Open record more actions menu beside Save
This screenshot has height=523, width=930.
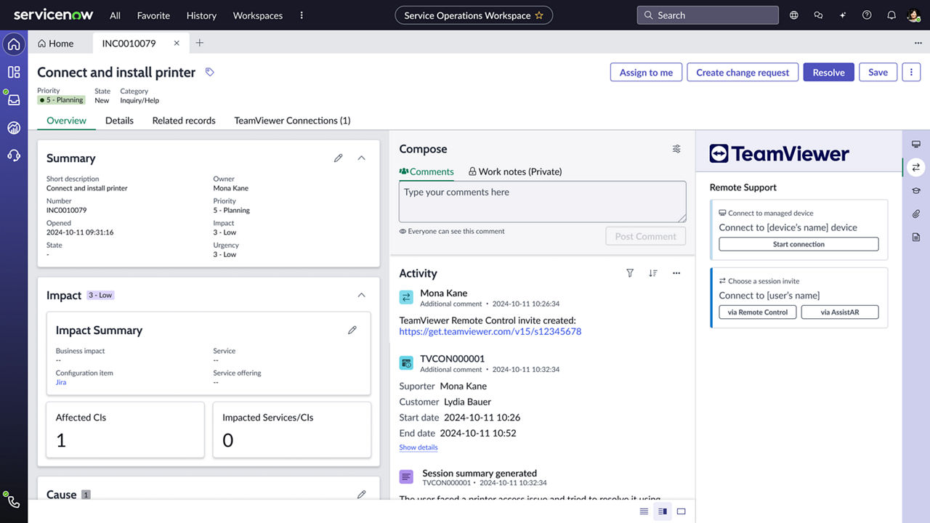pos(911,72)
